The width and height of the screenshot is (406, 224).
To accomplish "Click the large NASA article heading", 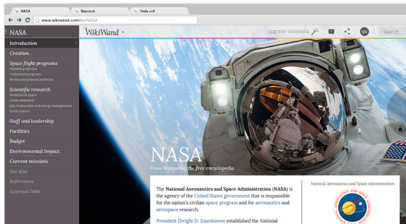I will [176, 155].
